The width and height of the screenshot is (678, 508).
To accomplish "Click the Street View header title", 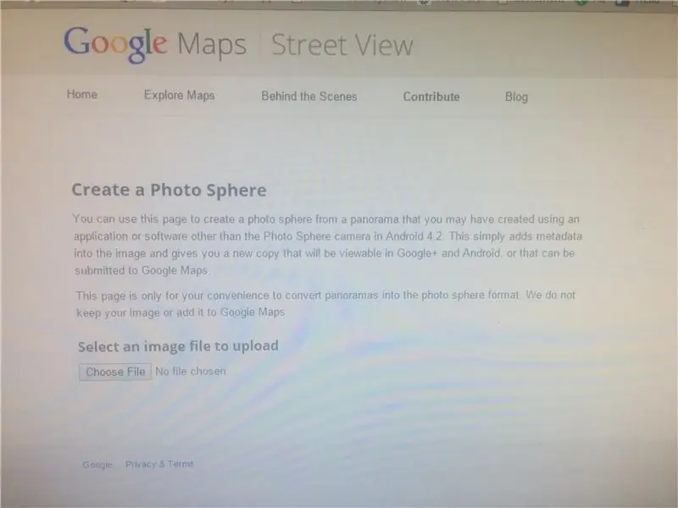I will 342,46.
